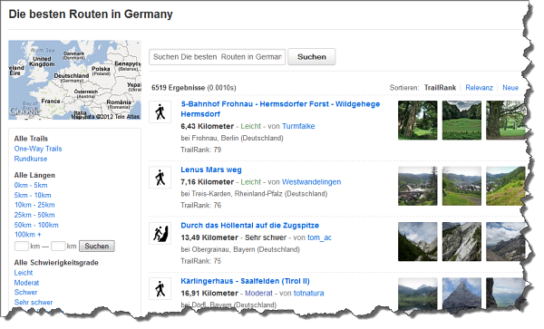
Task: Click the maximum km input field
Action: click(x=58, y=247)
